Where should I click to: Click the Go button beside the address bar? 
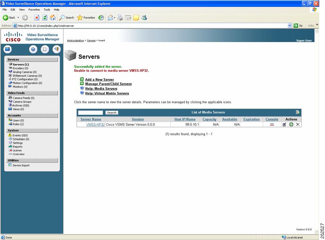pyautogui.click(x=298, y=25)
